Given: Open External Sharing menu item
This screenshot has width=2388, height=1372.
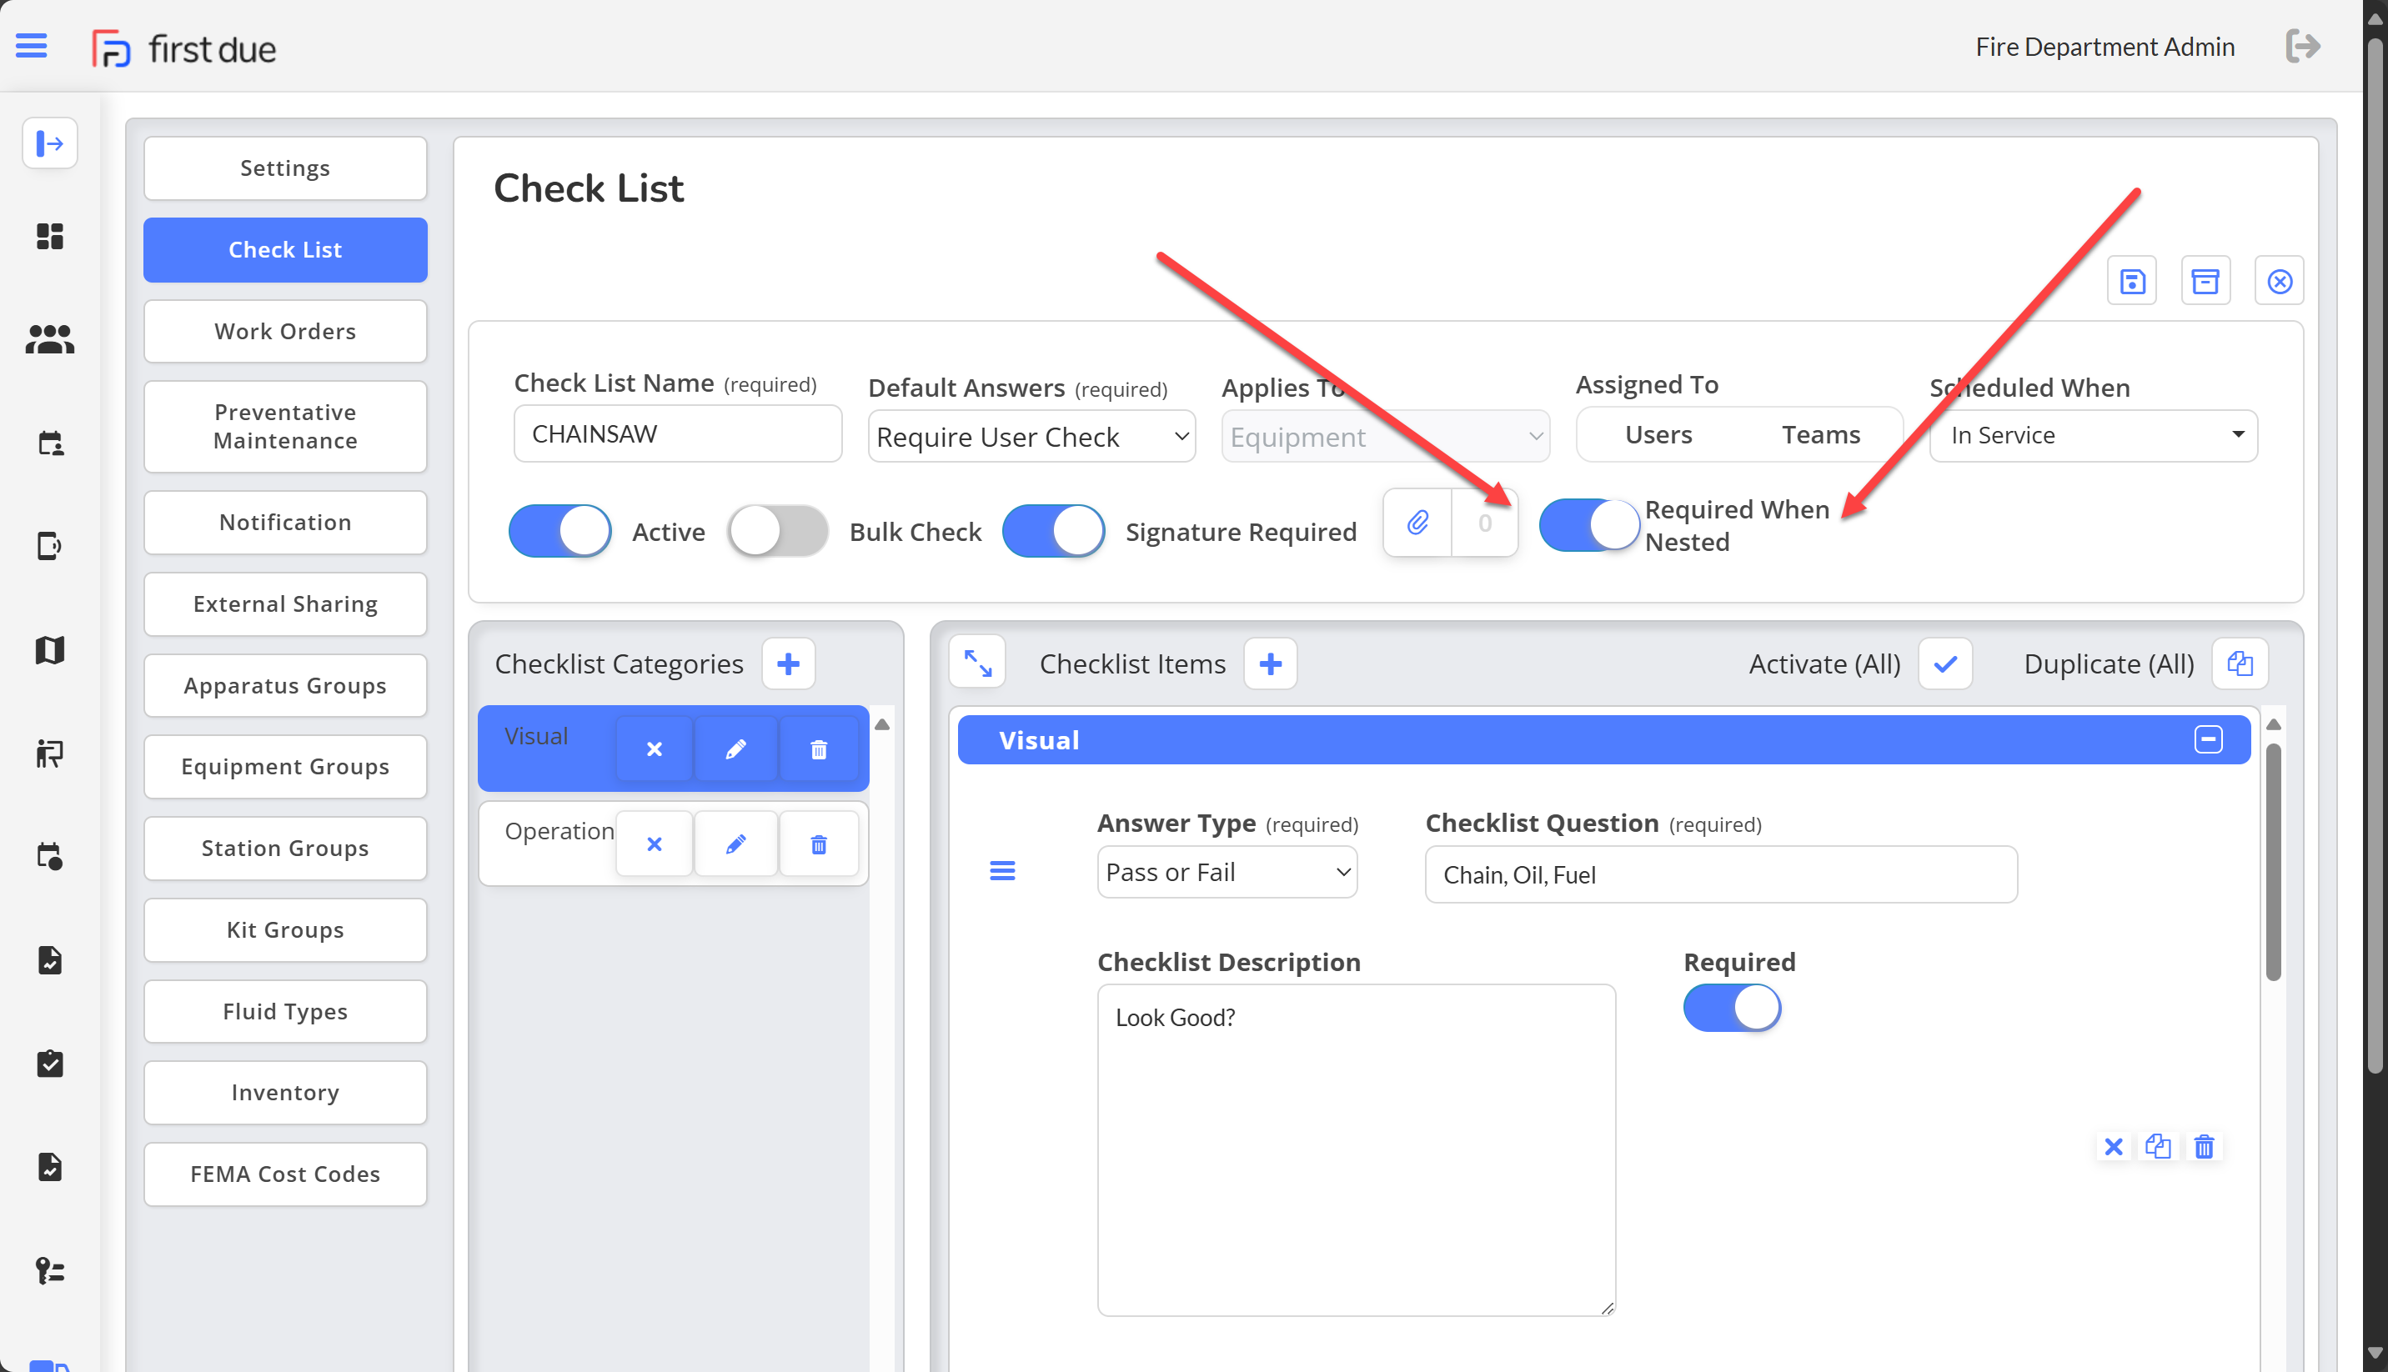Looking at the screenshot, I should [x=284, y=604].
